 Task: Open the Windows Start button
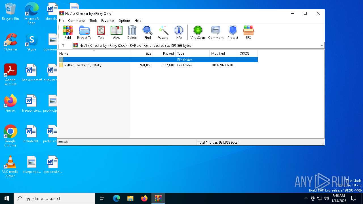[7, 198]
